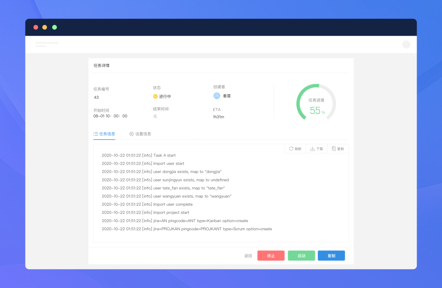This screenshot has width=442, height=288.
Task: Click the gear icon beside 设置信息
Action: [x=131, y=134]
